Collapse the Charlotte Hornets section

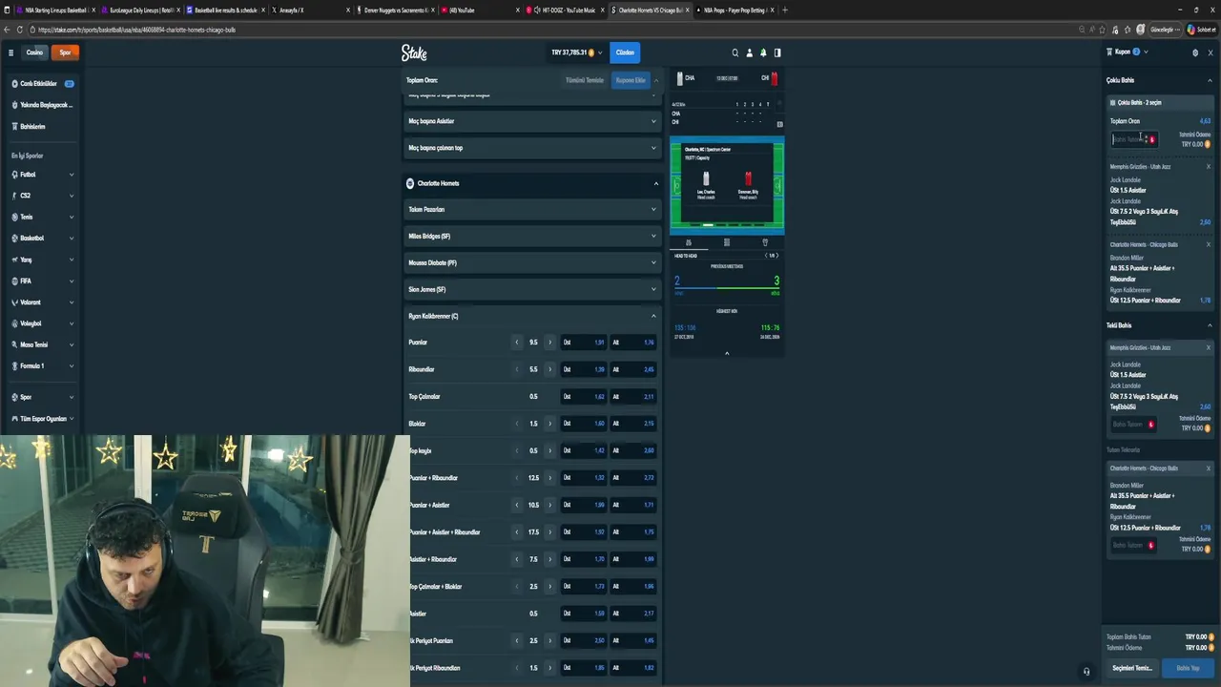click(532, 183)
